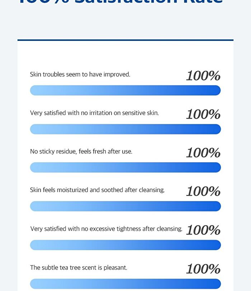Click the progress bar under skin troubles statement
251x291 pixels.
point(125,90)
